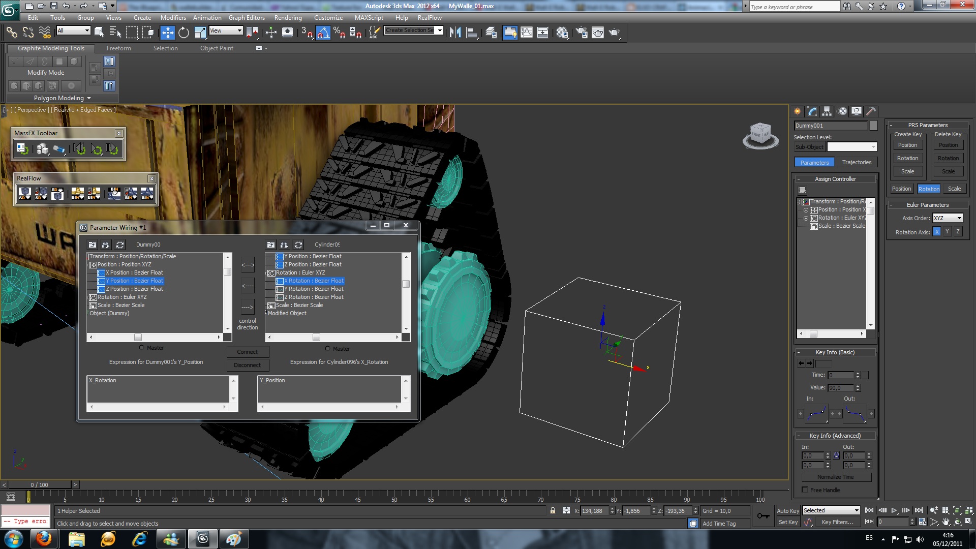This screenshot has width=976, height=549.
Task: Open the Axis Order dropdown
Action: pos(948,218)
